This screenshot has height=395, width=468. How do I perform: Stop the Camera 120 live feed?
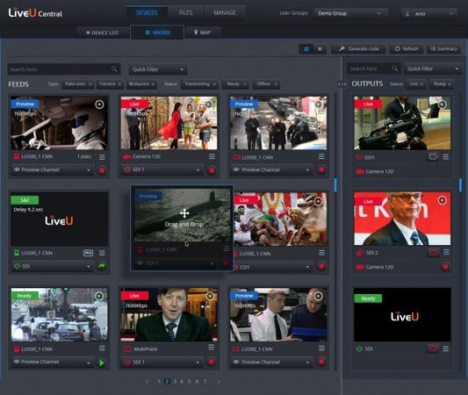click(212, 170)
